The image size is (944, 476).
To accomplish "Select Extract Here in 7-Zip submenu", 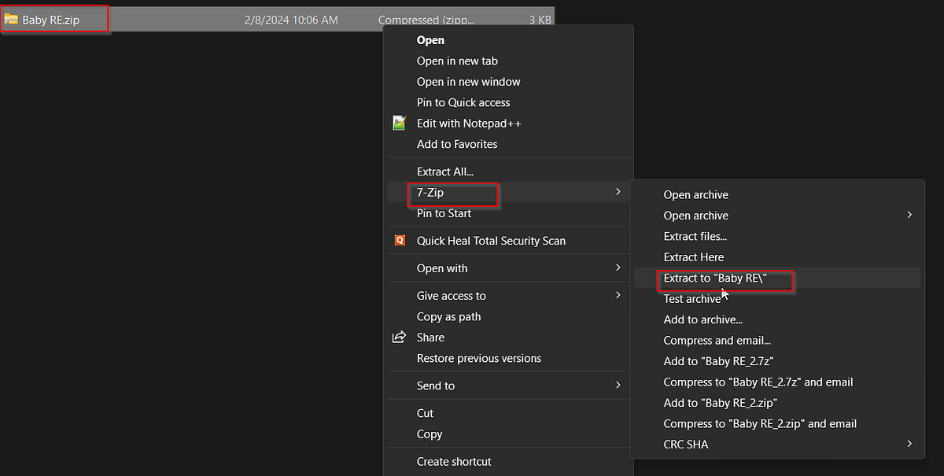I will click(694, 257).
